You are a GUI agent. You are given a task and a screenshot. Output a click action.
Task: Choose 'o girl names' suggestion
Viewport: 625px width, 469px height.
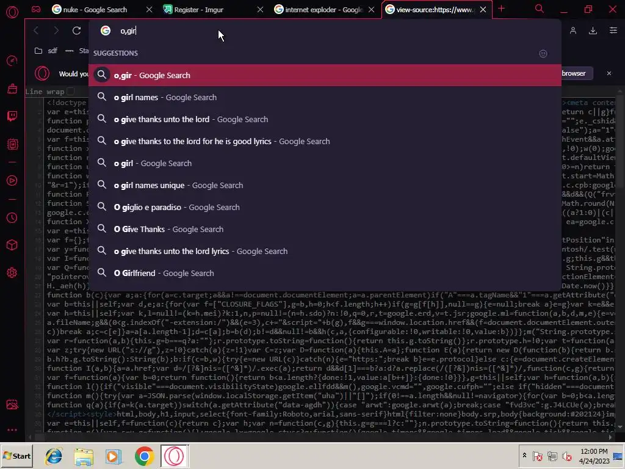(325, 97)
